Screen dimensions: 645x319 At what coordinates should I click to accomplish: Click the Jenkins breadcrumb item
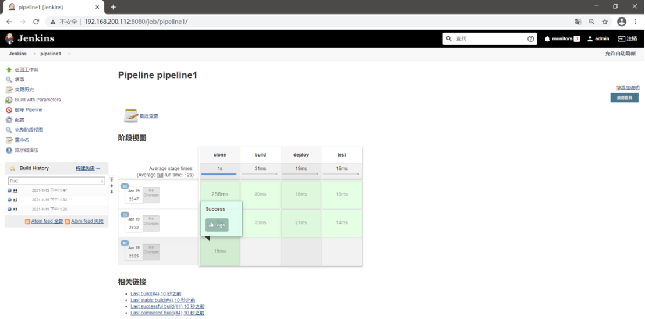[17, 54]
